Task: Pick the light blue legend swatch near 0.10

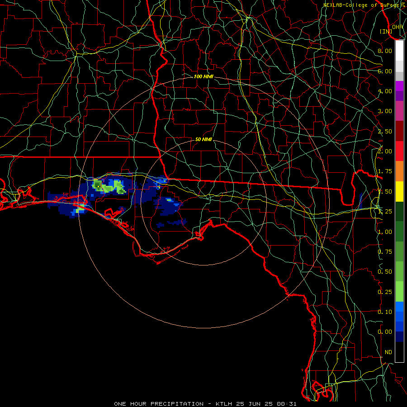Action: coord(399,307)
